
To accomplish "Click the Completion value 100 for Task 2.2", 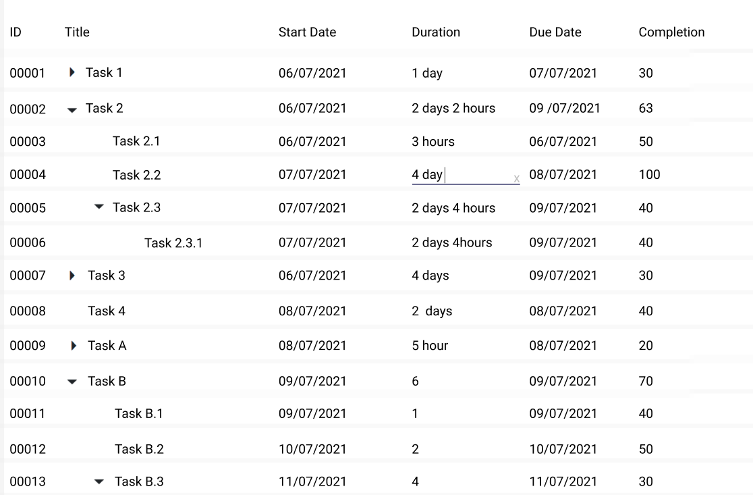I will pos(649,174).
